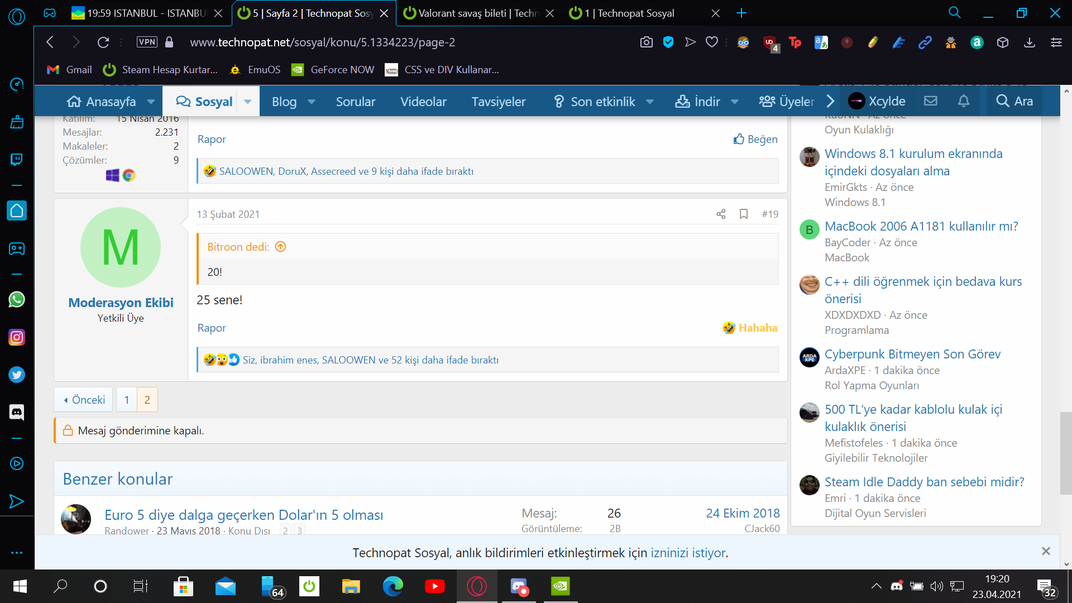Open the forum notifications bell
Screen dimensions: 1072x603
point(964,101)
